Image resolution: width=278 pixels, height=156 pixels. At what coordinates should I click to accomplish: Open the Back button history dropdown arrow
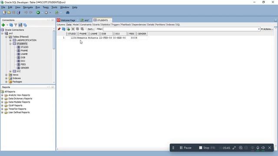[42, 13]
